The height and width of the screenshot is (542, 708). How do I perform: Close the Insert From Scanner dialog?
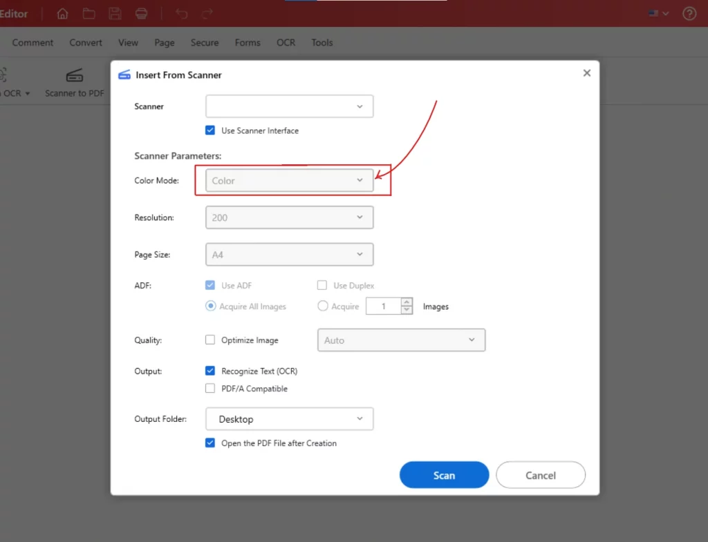pos(586,73)
